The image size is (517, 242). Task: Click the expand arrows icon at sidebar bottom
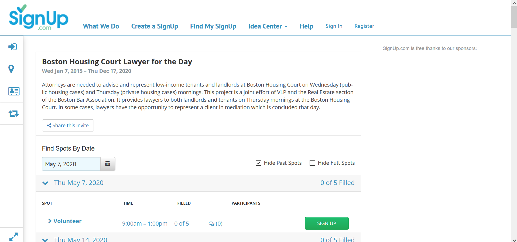pos(13,236)
